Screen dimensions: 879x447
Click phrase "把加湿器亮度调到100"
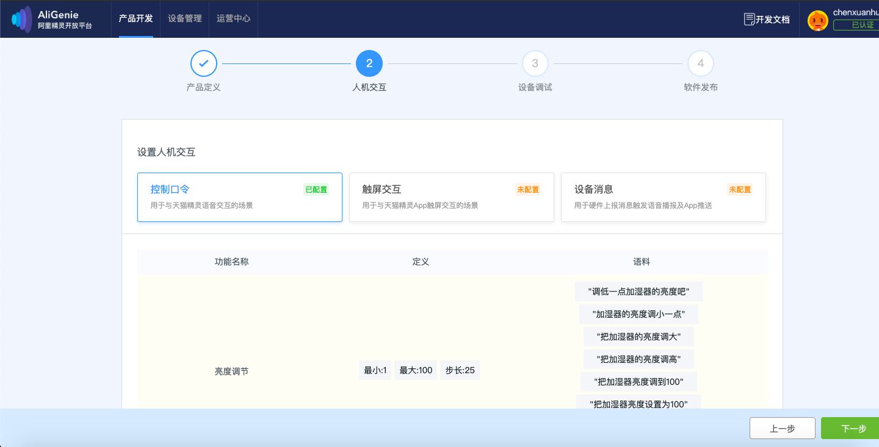638,382
